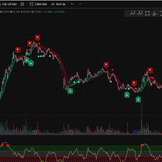Click the low value L69,000
This screenshot has height=162, width=162.
point(26,12)
